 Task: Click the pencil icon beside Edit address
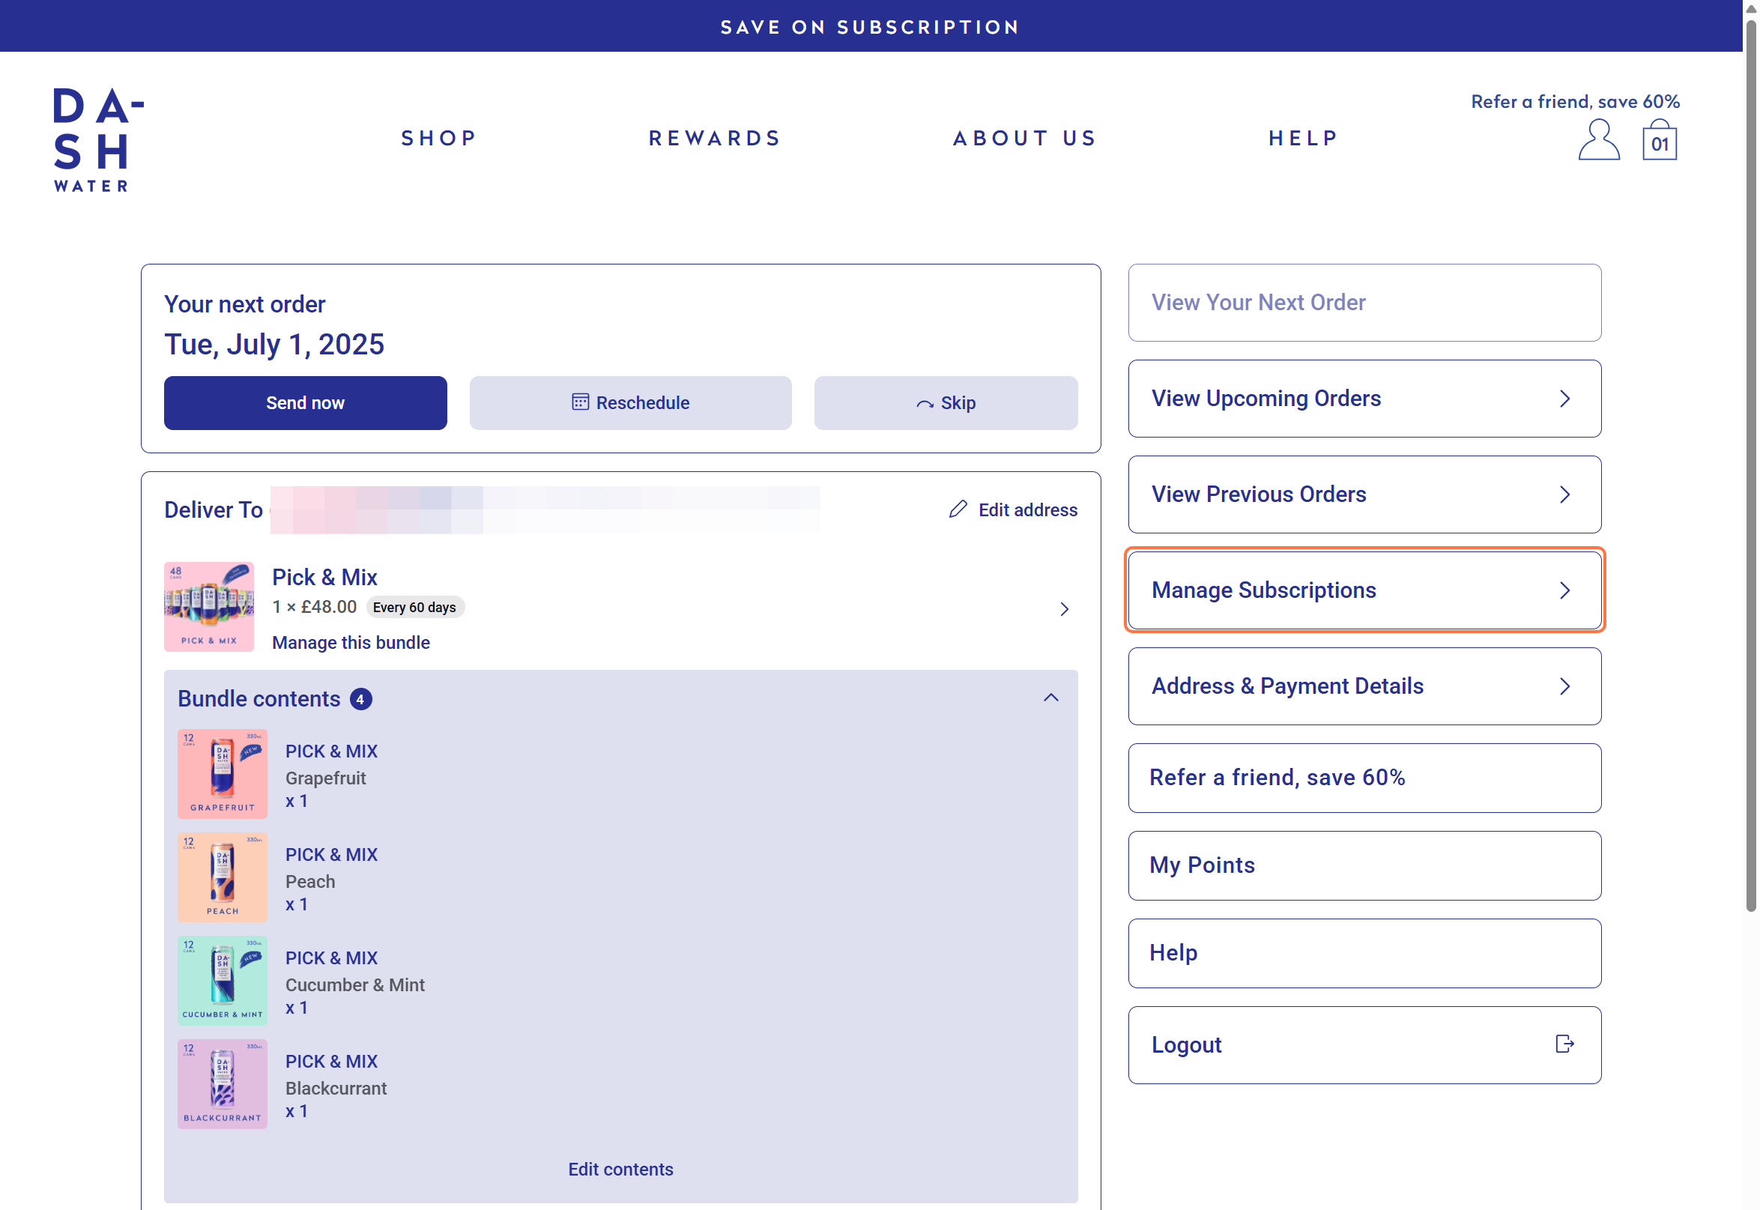tap(958, 509)
